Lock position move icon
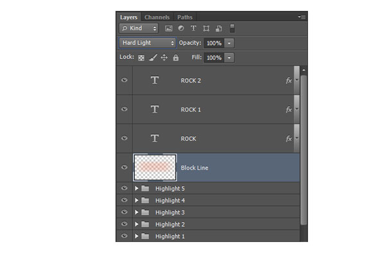The image size is (385, 256). [164, 58]
